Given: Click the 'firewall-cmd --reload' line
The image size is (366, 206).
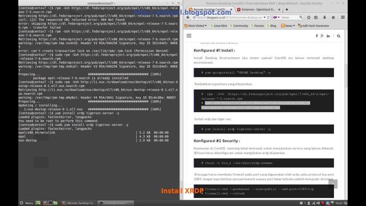Looking at the screenshot, I should click(225, 193).
